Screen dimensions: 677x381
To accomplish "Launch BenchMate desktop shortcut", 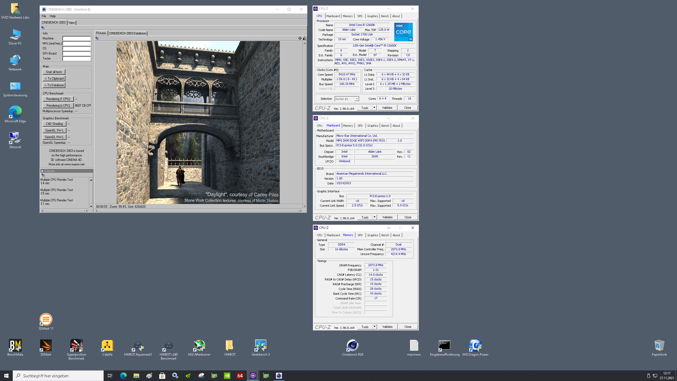I will pyautogui.click(x=15, y=348).
